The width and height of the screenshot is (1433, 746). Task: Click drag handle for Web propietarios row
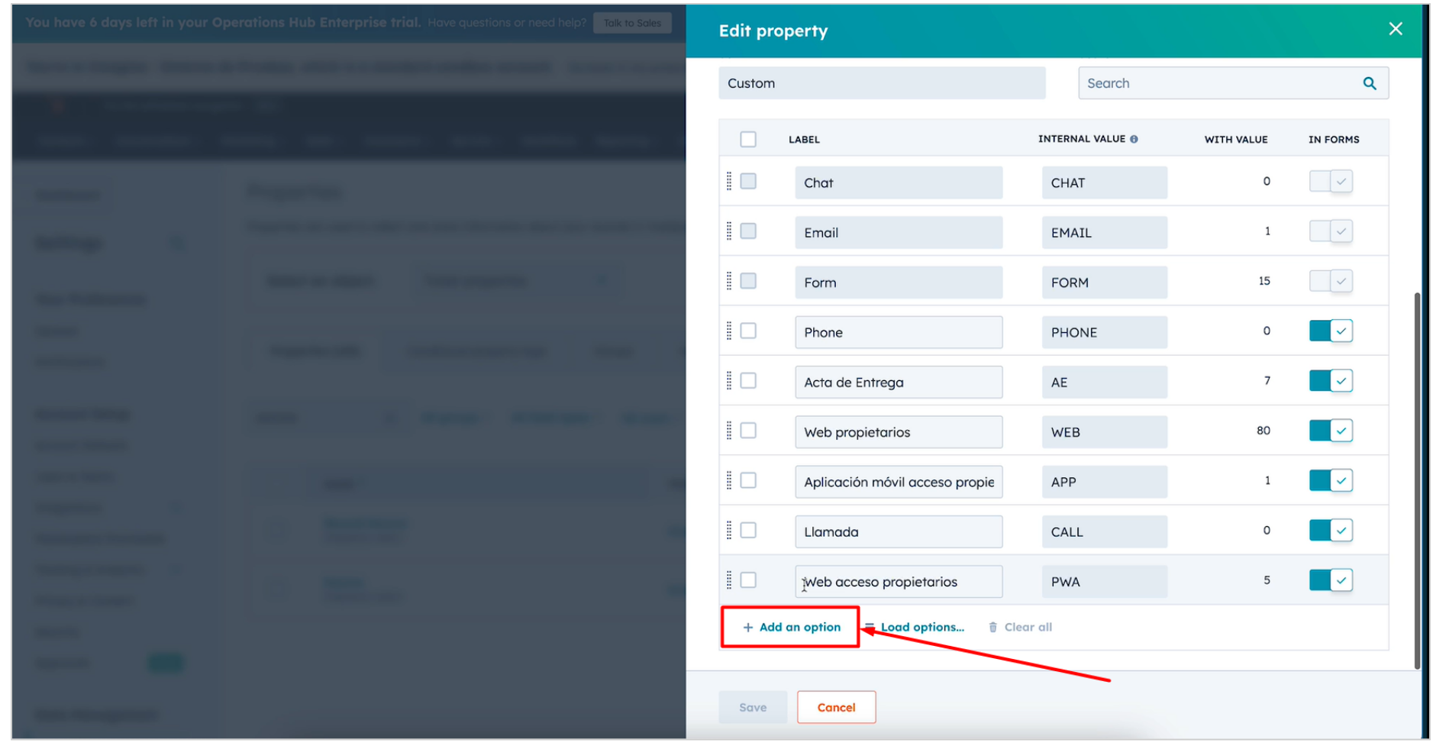[729, 431]
